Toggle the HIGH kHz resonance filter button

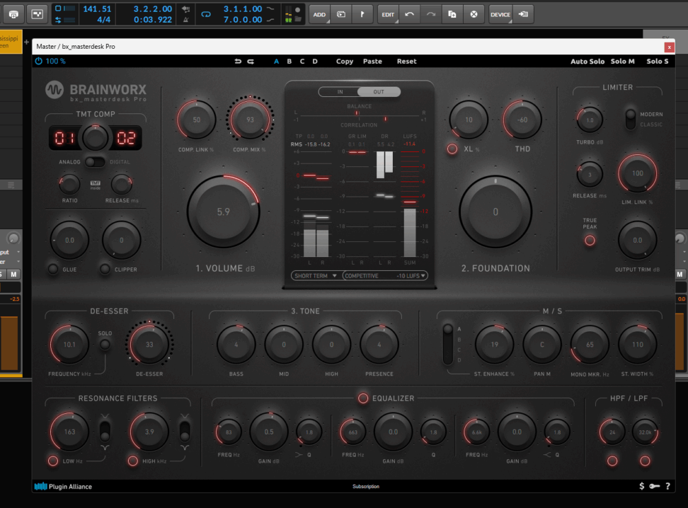pos(133,461)
